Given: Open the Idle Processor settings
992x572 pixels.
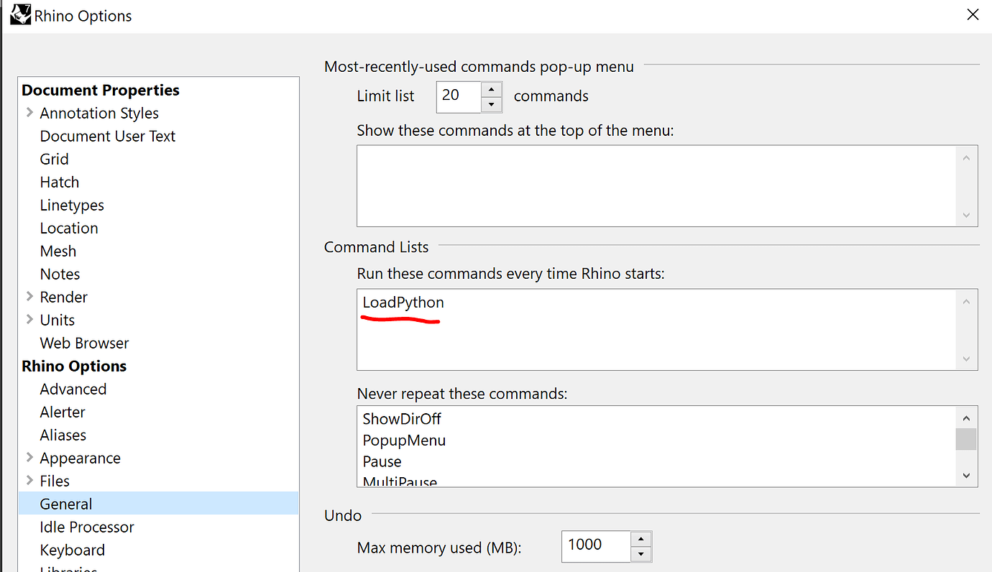Looking at the screenshot, I should pos(86,527).
